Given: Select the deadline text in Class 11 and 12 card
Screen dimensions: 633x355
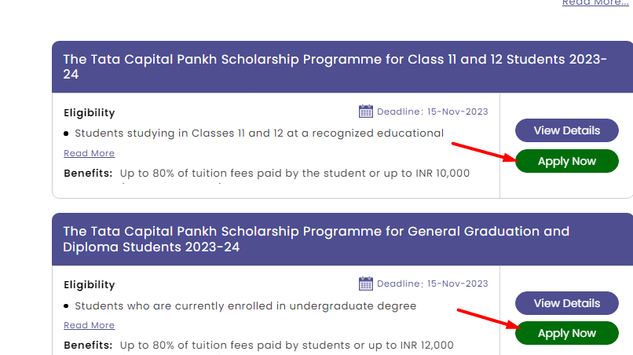Looking at the screenshot, I should 433,112.
